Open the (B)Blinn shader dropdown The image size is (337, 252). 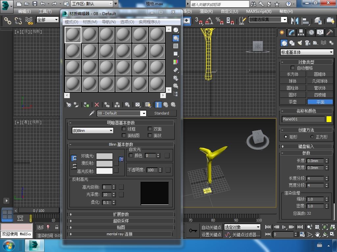(92, 131)
